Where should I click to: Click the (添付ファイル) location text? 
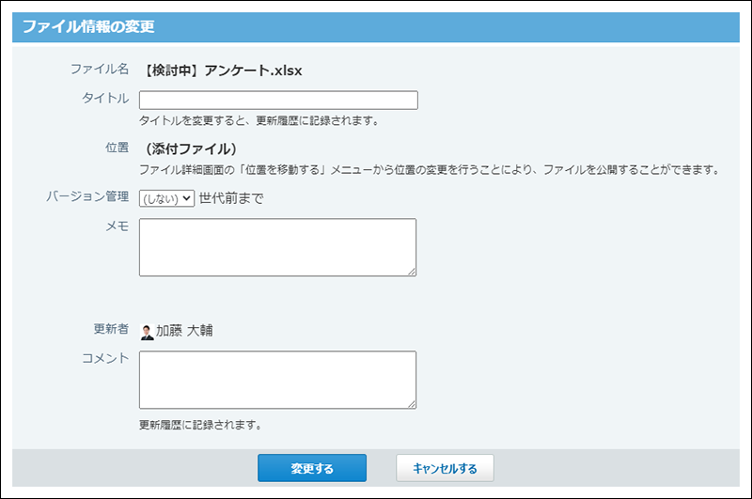pyautogui.click(x=191, y=149)
